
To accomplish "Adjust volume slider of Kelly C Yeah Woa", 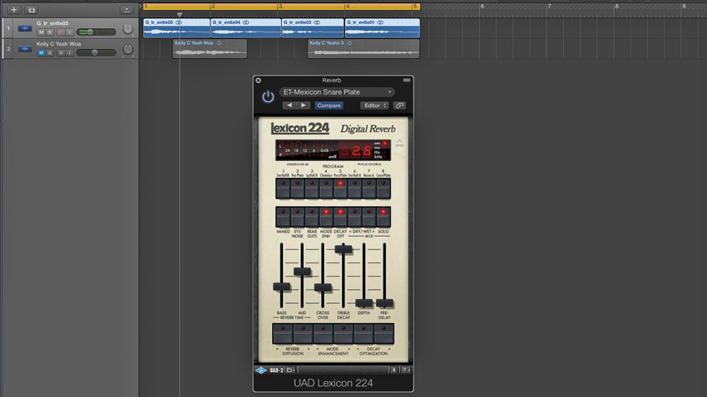I will coord(96,52).
